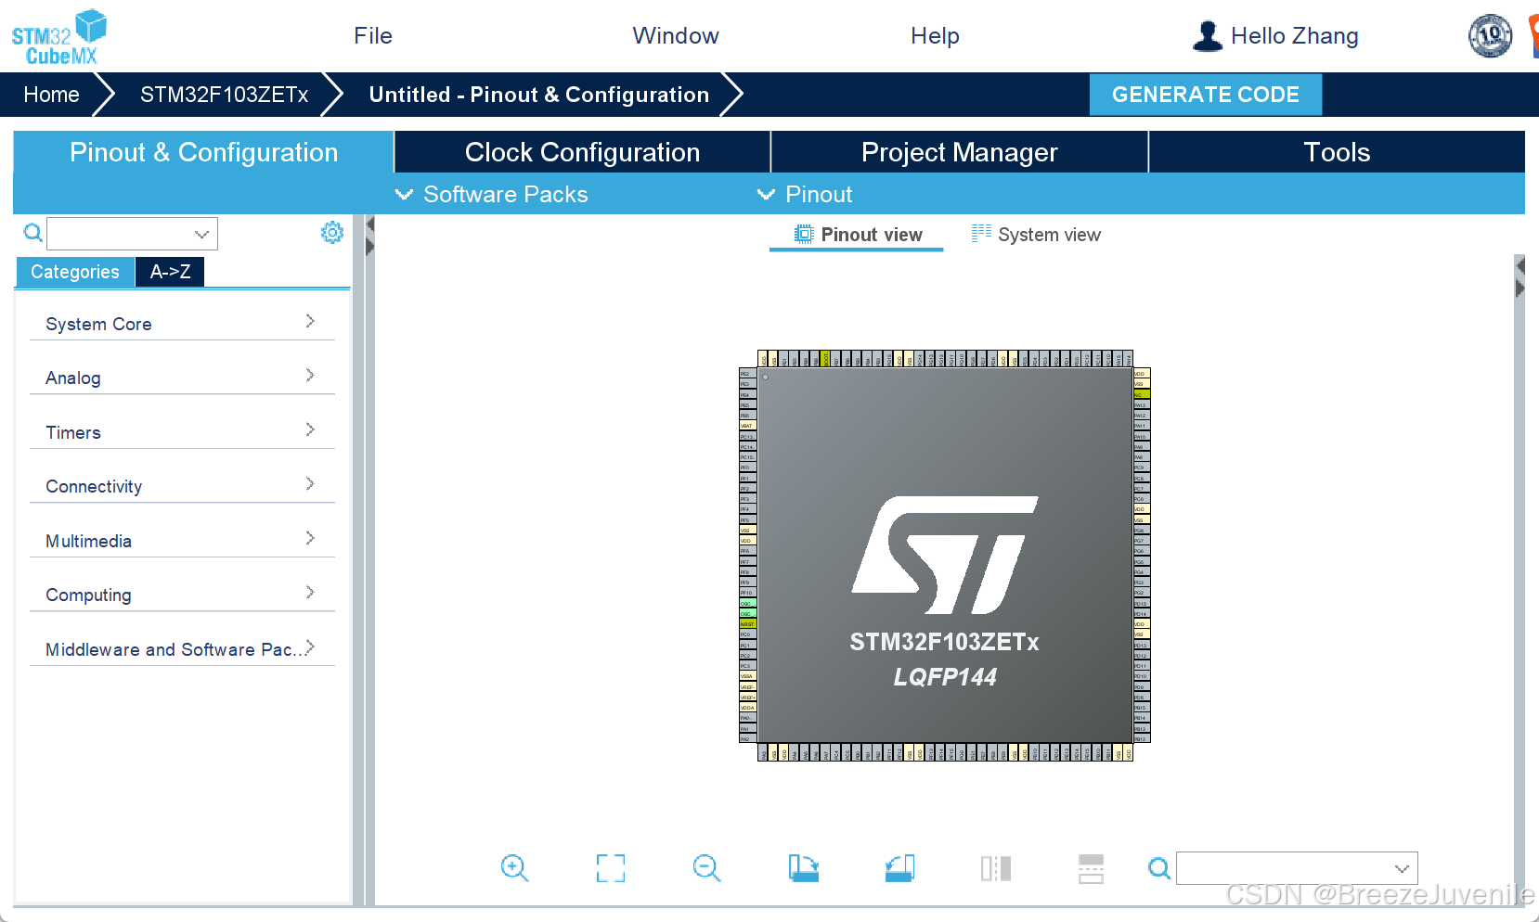Image resolution: width=1539 pixels, height=922 pixels.
Task: Click the horizontal split view icon
Action: point(1092,868)
